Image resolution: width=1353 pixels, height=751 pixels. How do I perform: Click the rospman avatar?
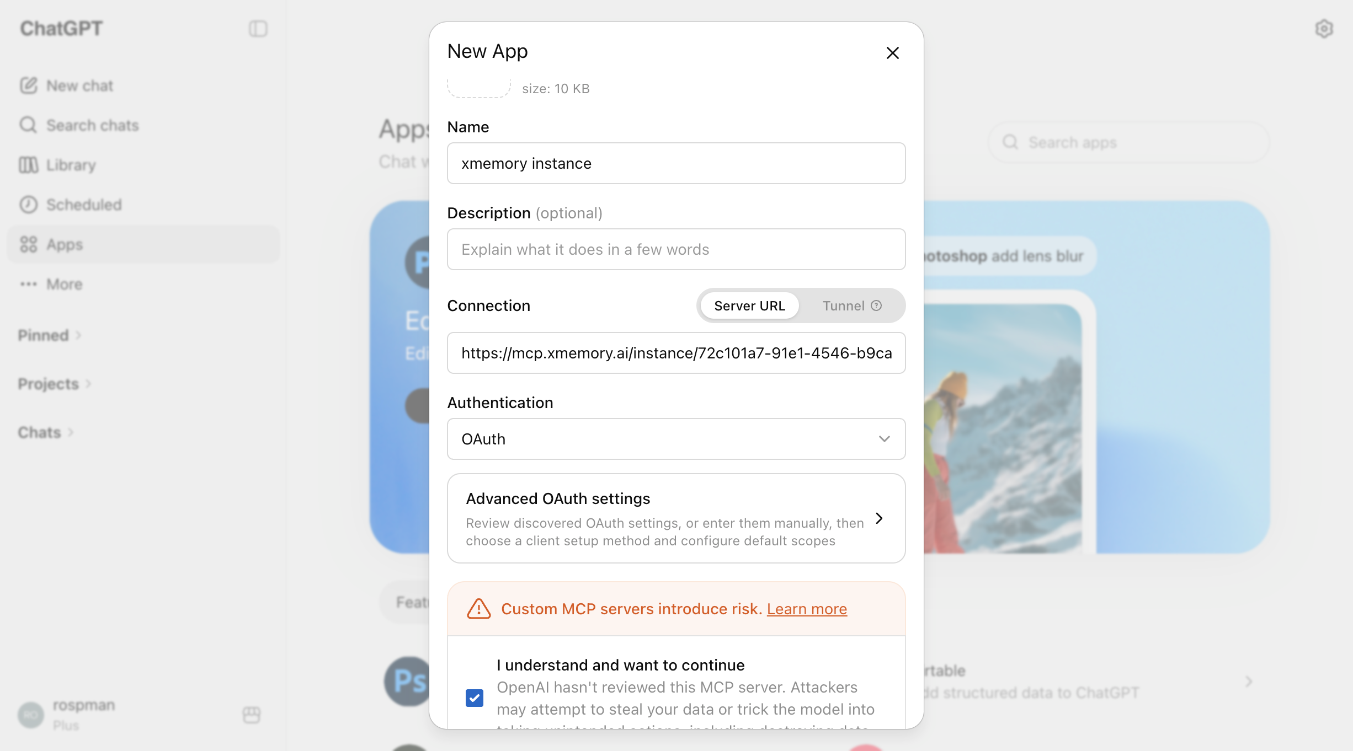tap(31, 715)
